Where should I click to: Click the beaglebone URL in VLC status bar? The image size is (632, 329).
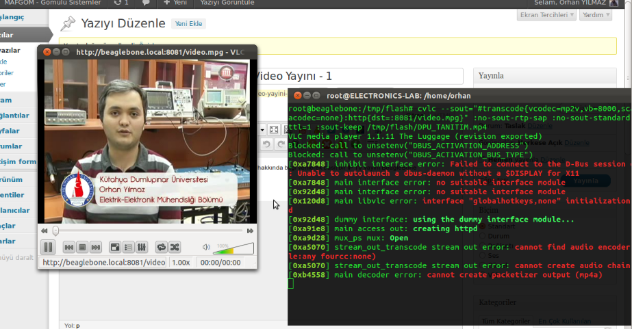pyautogui.click(x=104, y=263)
